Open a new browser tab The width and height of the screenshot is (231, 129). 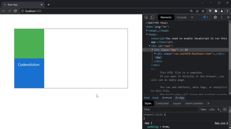tap(48, 5)
